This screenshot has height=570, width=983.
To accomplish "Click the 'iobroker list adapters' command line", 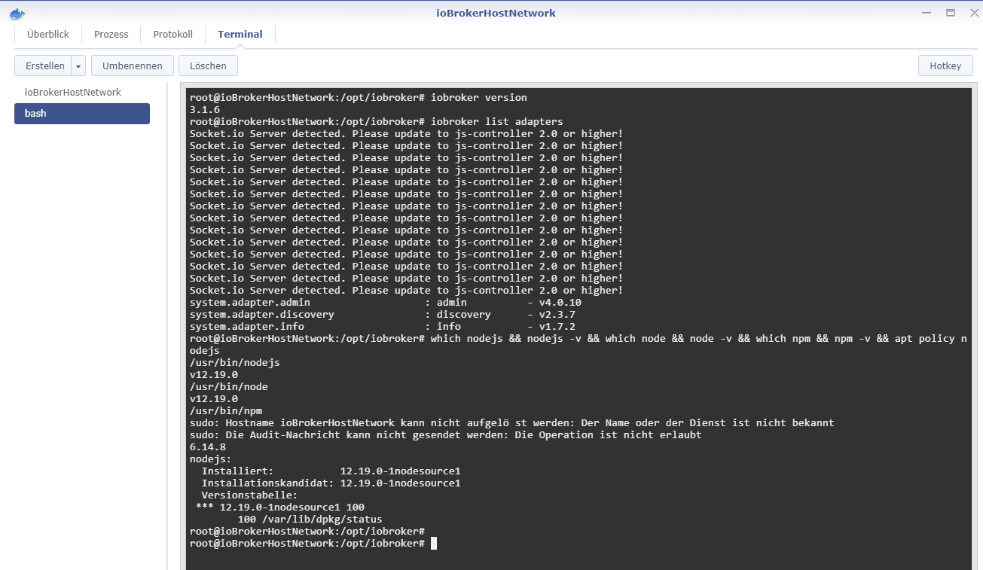I will [377, 122].
